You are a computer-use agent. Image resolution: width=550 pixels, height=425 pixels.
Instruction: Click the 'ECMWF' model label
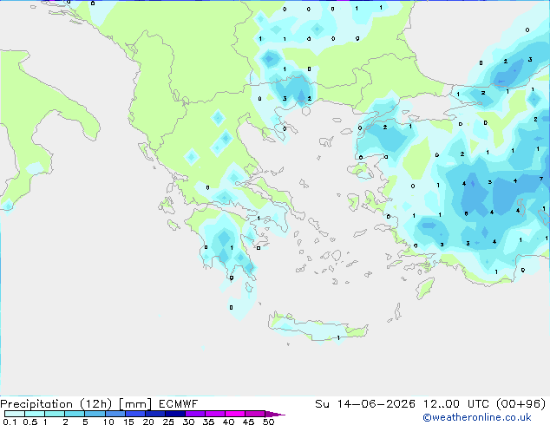178,404
